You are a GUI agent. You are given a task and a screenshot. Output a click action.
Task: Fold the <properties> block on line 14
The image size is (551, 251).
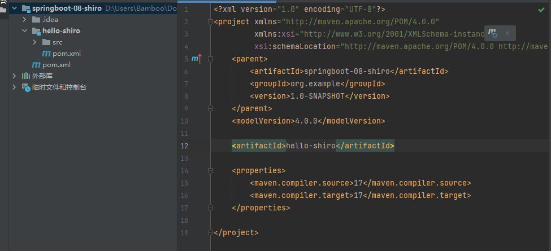point(210,170)
